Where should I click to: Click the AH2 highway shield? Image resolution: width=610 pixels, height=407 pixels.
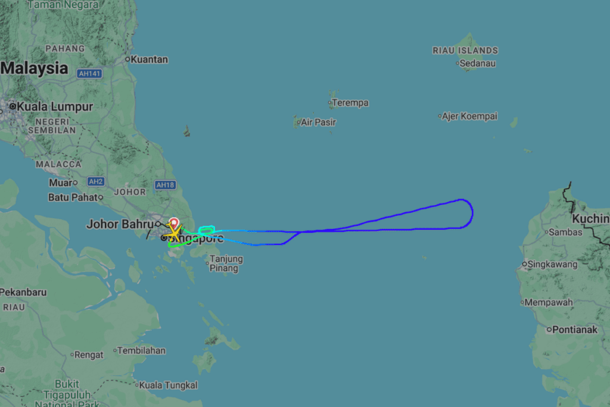[x=96, y=181]
